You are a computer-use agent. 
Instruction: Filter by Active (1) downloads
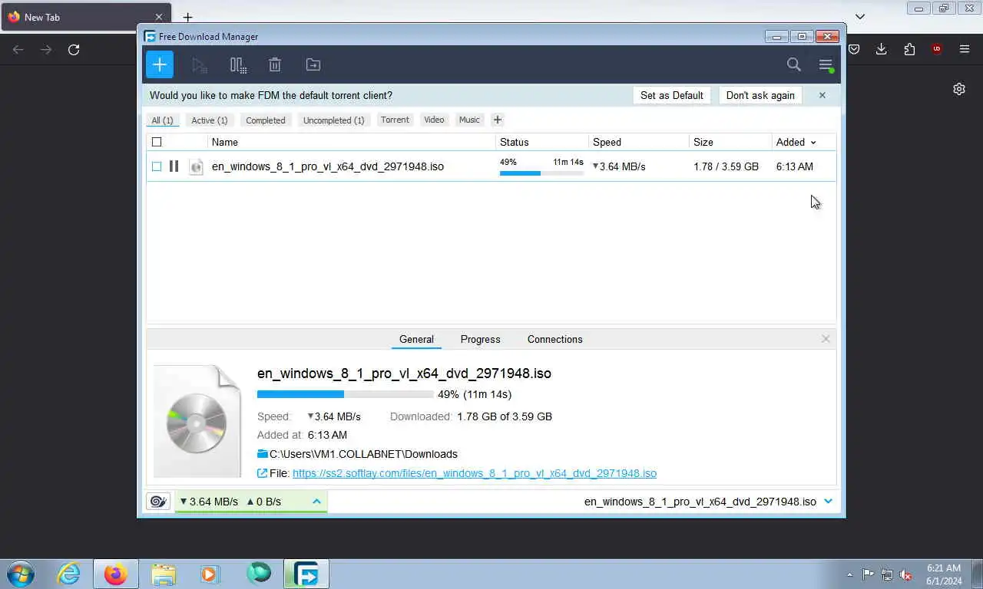tap(210, 120)
